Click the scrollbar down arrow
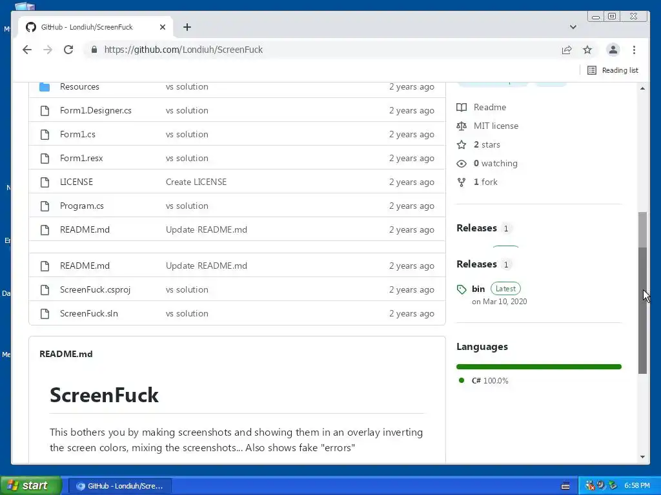Screen dimensions: 661x495 tap(642, 457)
